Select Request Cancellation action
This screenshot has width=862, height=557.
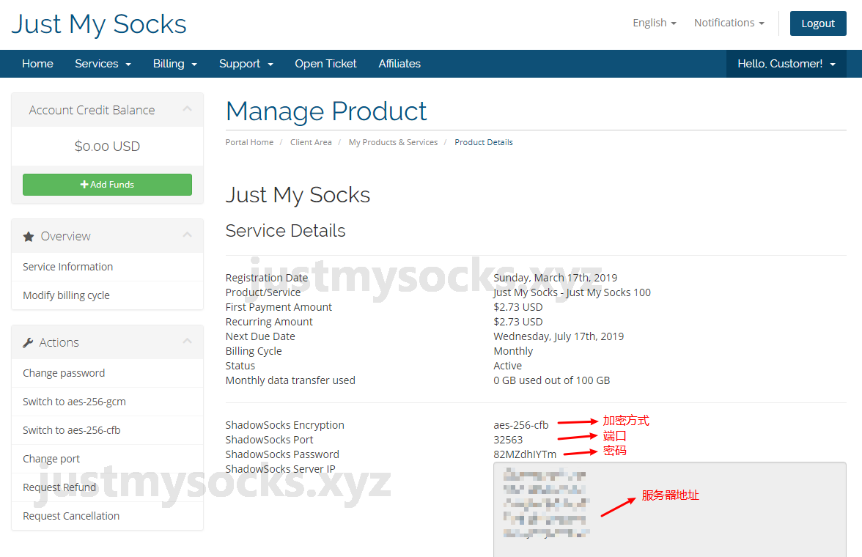(107, 516)
